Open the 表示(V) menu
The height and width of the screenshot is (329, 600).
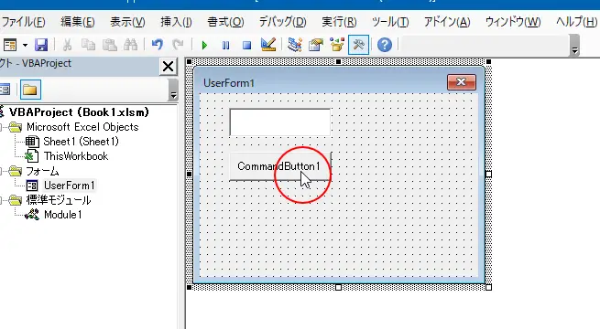click(128, 22)
